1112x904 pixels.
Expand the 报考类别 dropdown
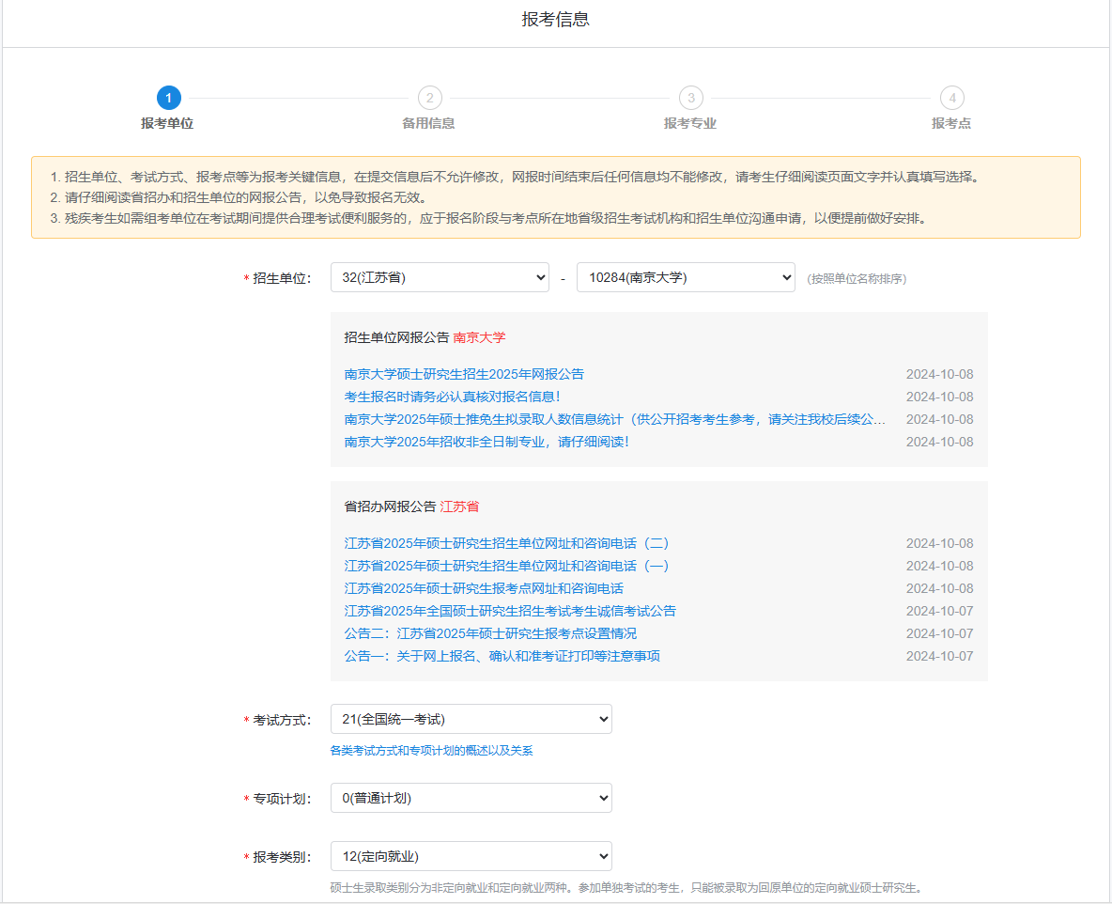(471, 857)
